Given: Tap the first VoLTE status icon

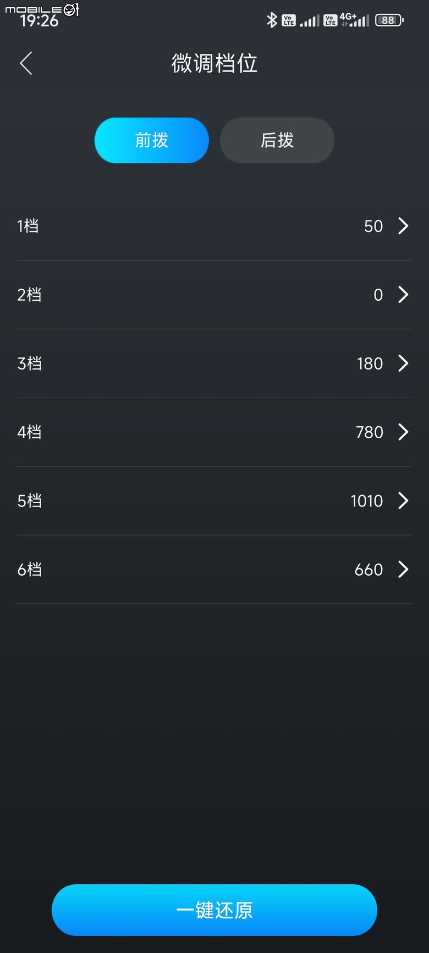Looking at the screenshot, I should coord(289,20).
